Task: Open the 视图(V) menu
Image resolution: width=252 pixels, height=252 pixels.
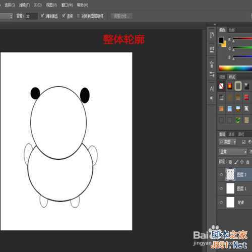Action: (51, 5)
